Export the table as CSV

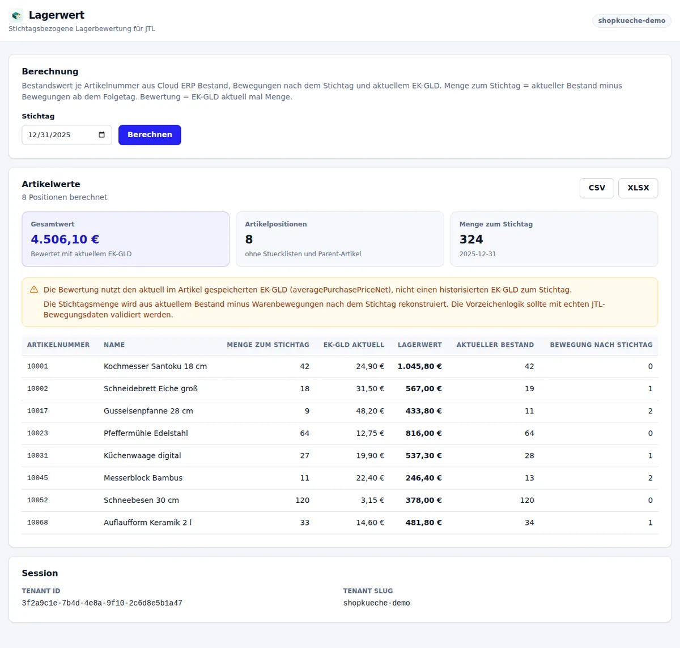pos(597,188)
